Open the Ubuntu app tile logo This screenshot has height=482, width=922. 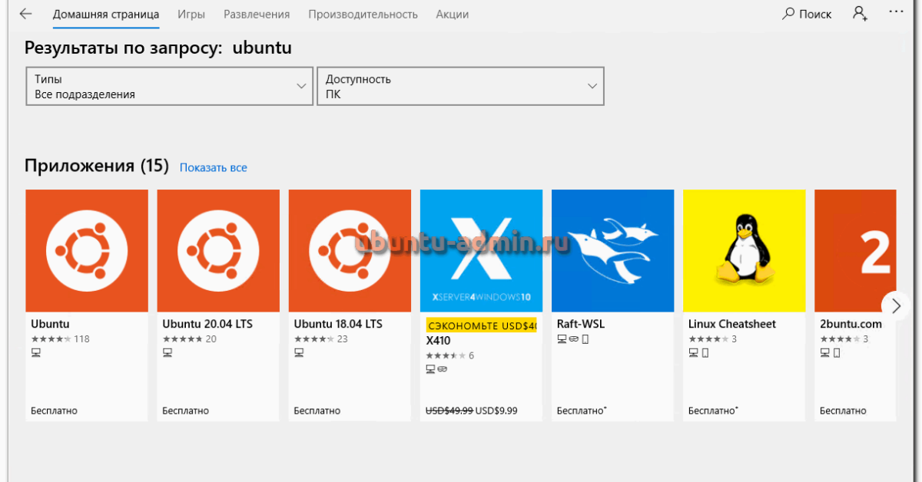coord(87,251)
